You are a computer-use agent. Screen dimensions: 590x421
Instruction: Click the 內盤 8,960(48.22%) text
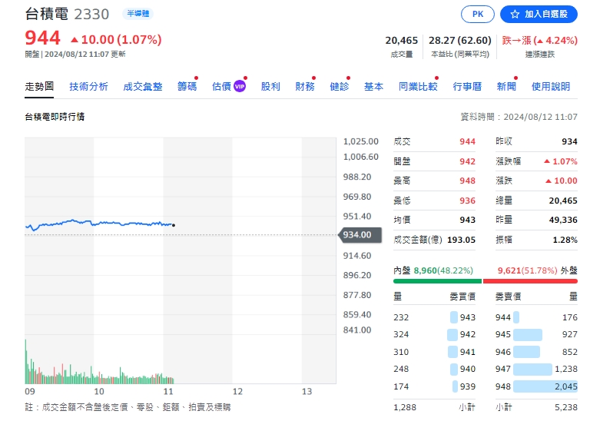[433, 270]
